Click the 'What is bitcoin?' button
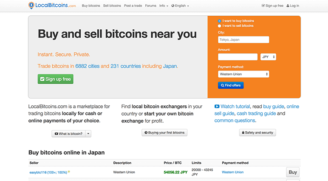 click(x=68, y=134)
